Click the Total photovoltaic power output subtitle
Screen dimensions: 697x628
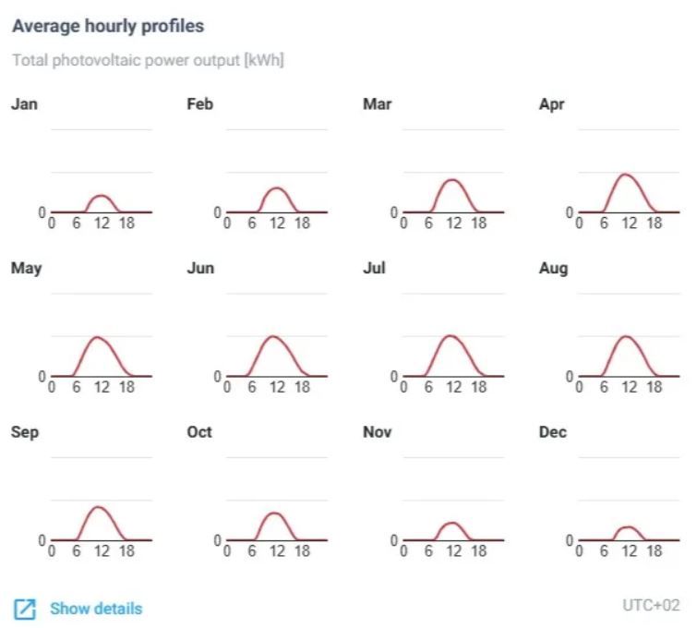[148, 61]
